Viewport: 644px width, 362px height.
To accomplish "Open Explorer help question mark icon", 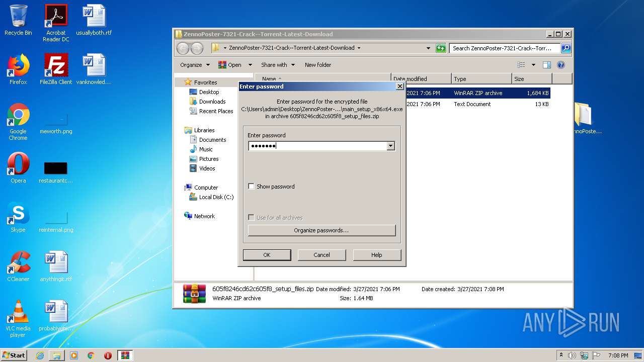I will pyautogui.click(x=561, y=65).
